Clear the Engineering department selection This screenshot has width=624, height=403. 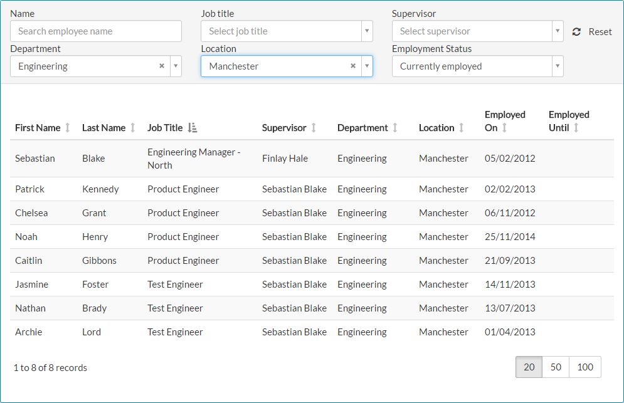click(162, 66)
